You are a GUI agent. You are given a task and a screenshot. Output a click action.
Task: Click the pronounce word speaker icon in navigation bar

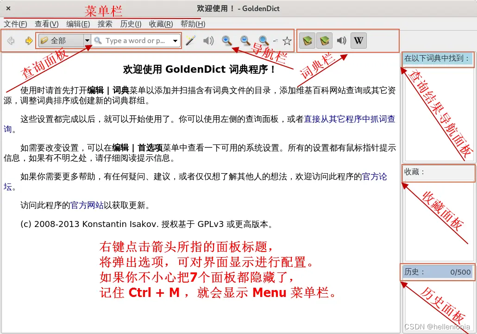click(x=208, y=40)
